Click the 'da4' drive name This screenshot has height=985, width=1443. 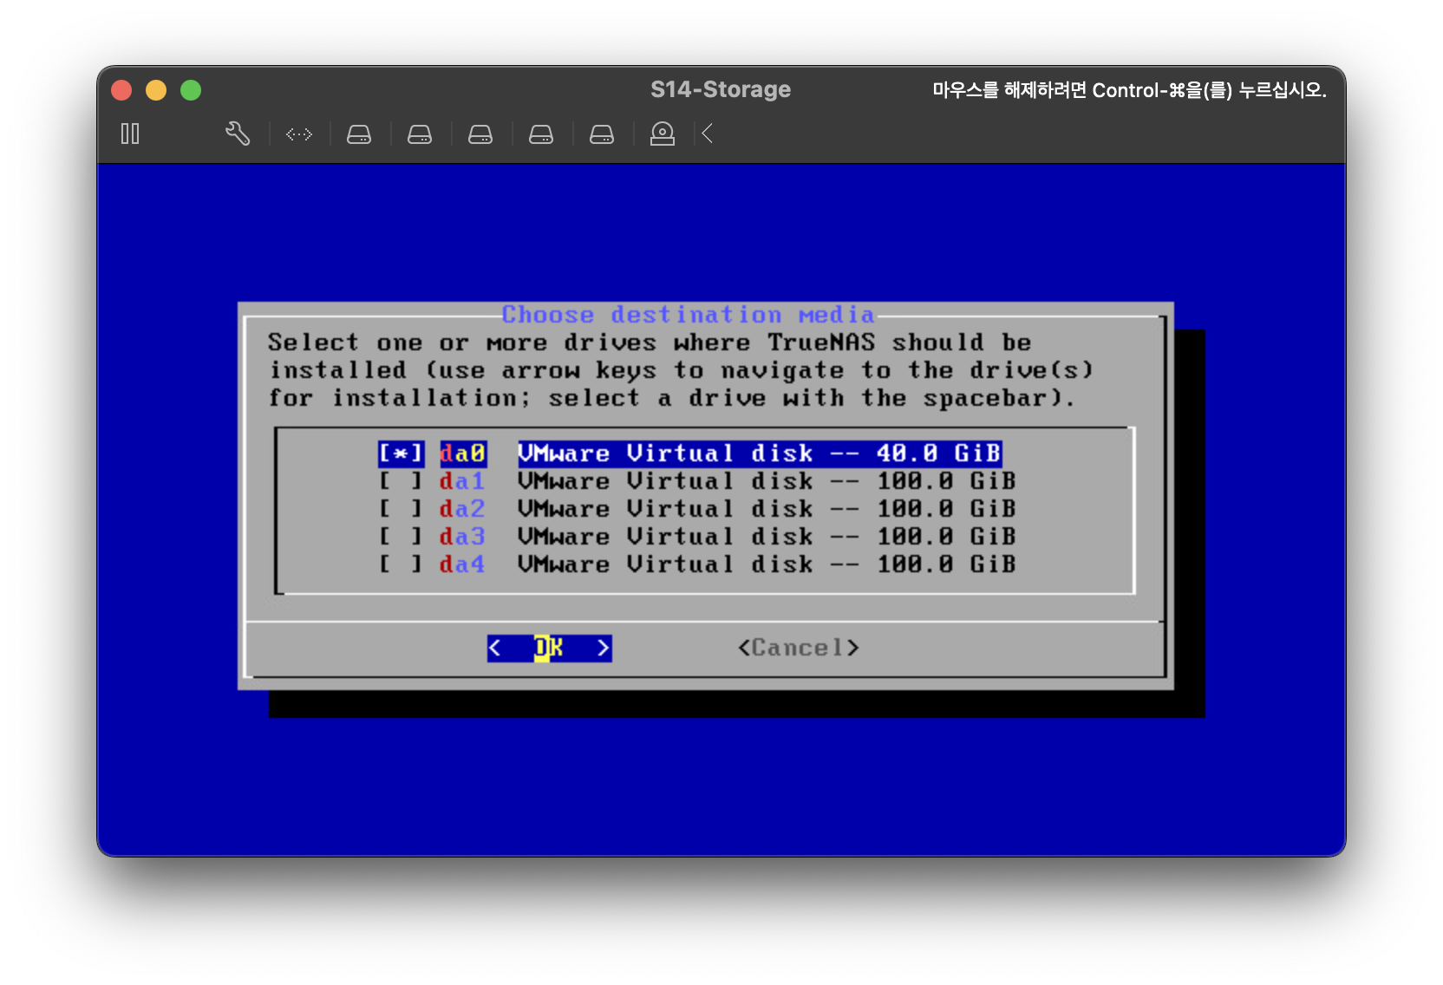[x=462, y=564]
